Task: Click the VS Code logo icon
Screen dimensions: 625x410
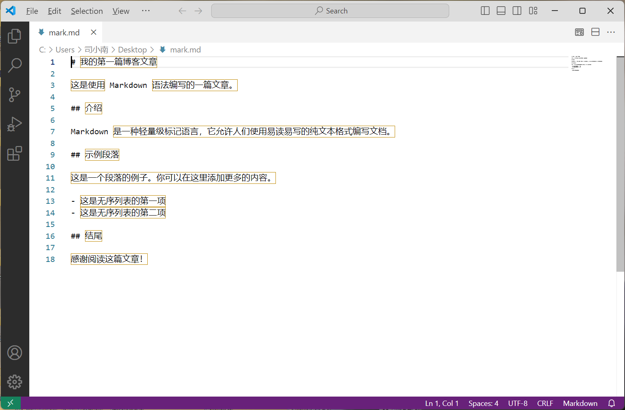Action: point(11,11)
